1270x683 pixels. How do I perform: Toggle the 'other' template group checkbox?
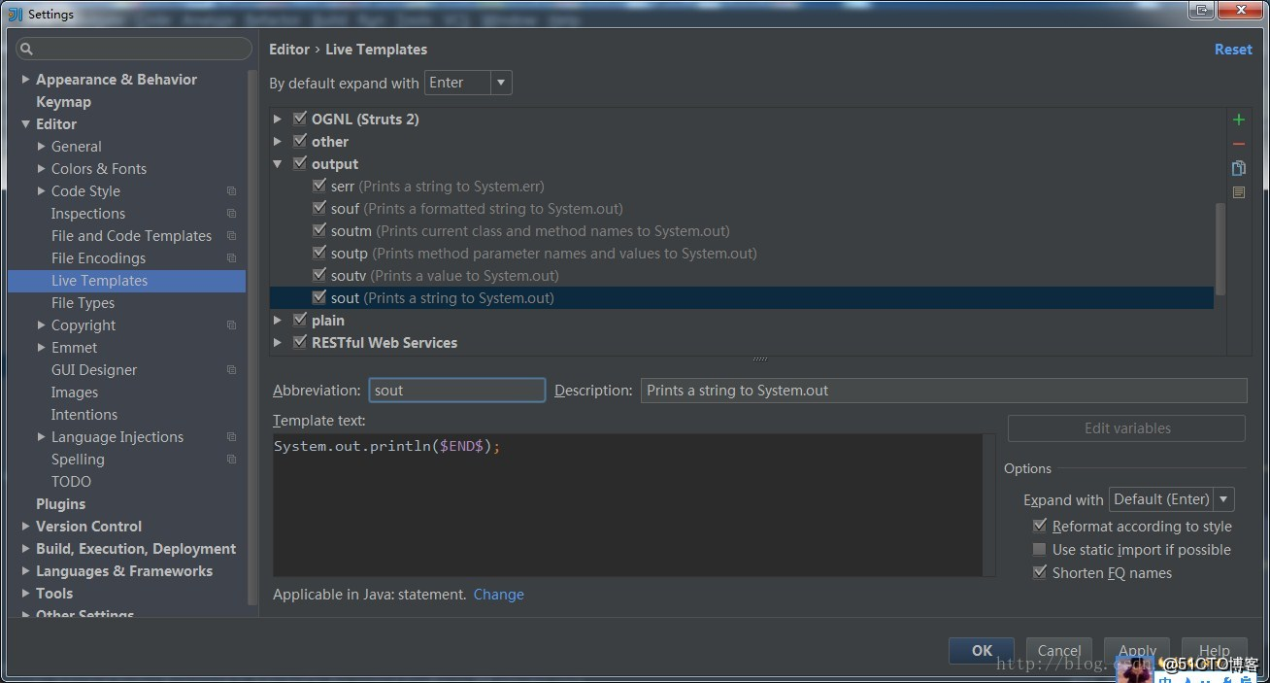coord(299,141)
